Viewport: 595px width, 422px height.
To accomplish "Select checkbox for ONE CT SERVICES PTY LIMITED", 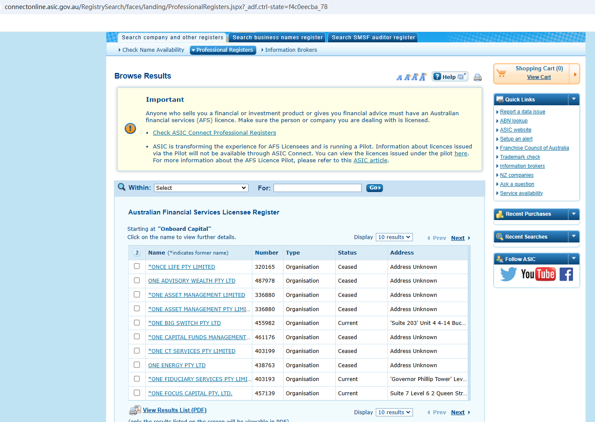I will 137,351.
